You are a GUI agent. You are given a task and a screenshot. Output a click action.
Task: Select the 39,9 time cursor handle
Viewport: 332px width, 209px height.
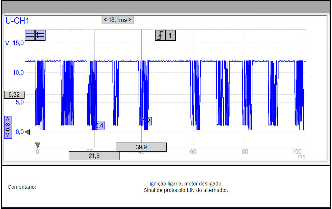pyautogui.click(x=141, y=147)
